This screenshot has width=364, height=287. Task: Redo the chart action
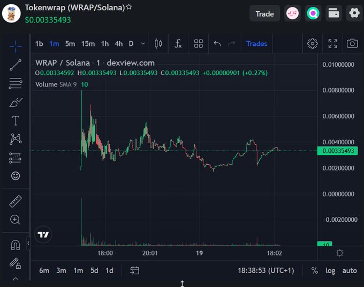coord(232,44)
